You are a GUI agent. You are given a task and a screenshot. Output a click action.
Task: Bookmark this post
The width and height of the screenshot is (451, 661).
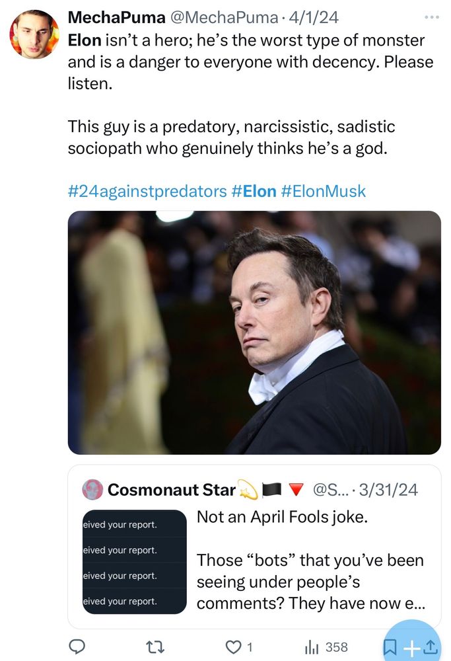pos(390,648)
